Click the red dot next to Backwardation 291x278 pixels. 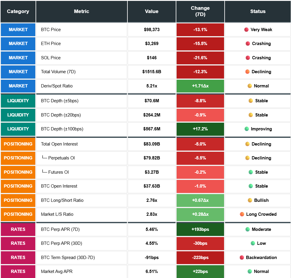[x=242, y=258]
